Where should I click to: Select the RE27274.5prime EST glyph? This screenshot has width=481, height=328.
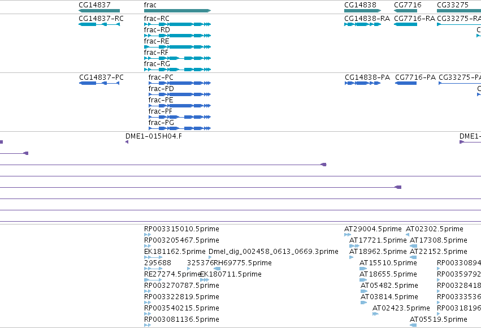click(x=153, y=280)
